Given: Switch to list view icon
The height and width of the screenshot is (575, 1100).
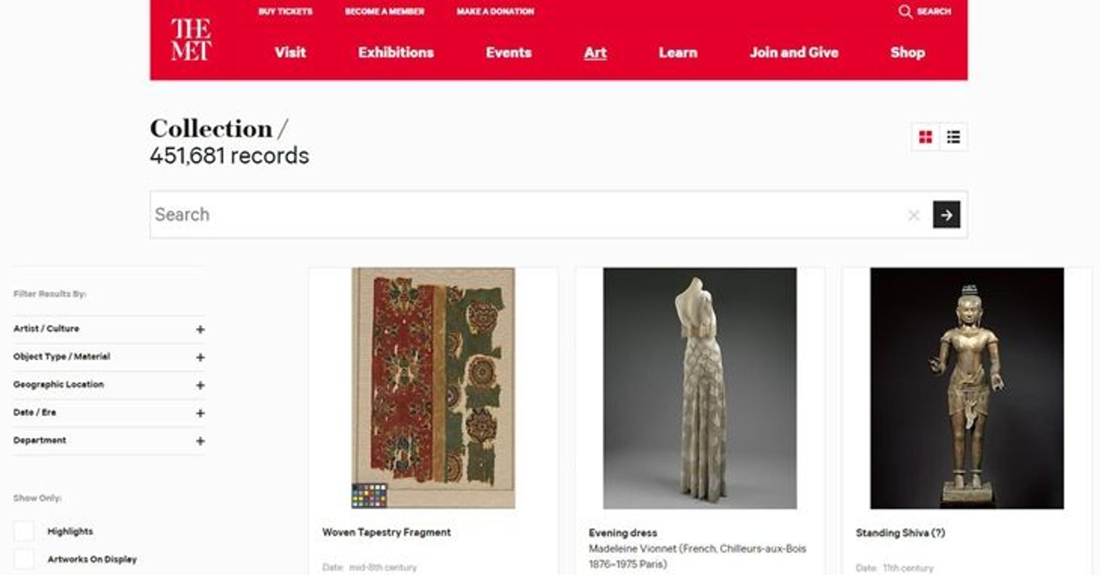Looking at the screenshot, I should tap(954, 137).
